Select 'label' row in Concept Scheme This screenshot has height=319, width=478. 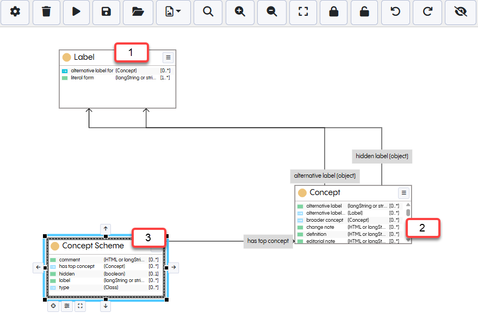[x=104, y=280]
